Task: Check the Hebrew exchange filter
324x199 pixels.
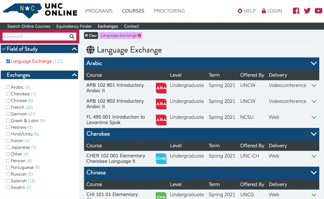Action: (8, 127)
